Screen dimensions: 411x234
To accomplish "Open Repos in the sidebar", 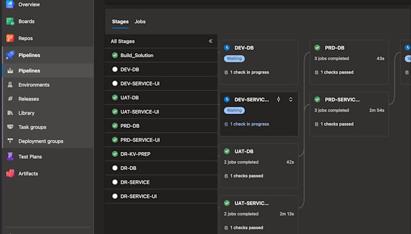I will (25, 38).
